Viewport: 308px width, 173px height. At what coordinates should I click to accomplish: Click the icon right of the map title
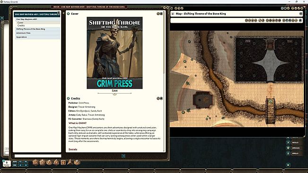301,14
